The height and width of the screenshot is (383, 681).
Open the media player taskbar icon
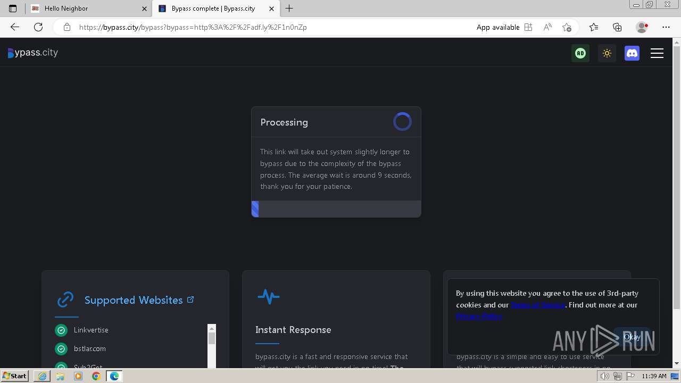coord(78,376)
